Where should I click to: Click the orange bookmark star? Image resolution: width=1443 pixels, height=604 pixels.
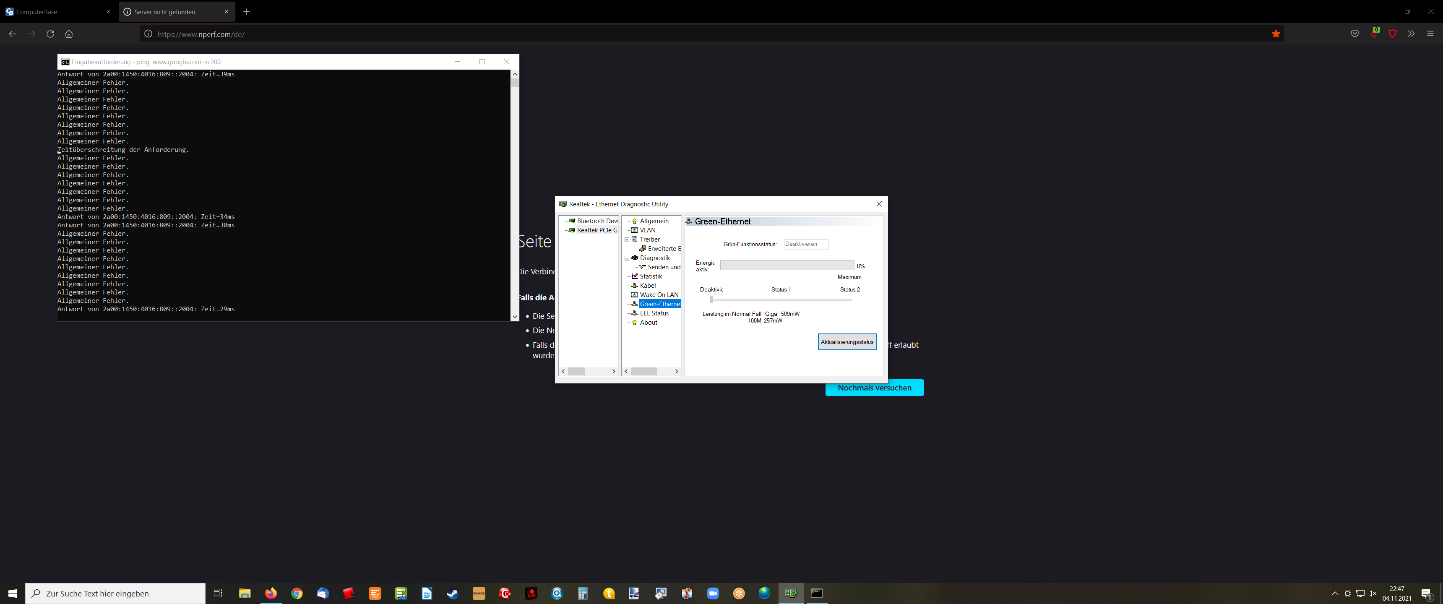[1276, 34]
